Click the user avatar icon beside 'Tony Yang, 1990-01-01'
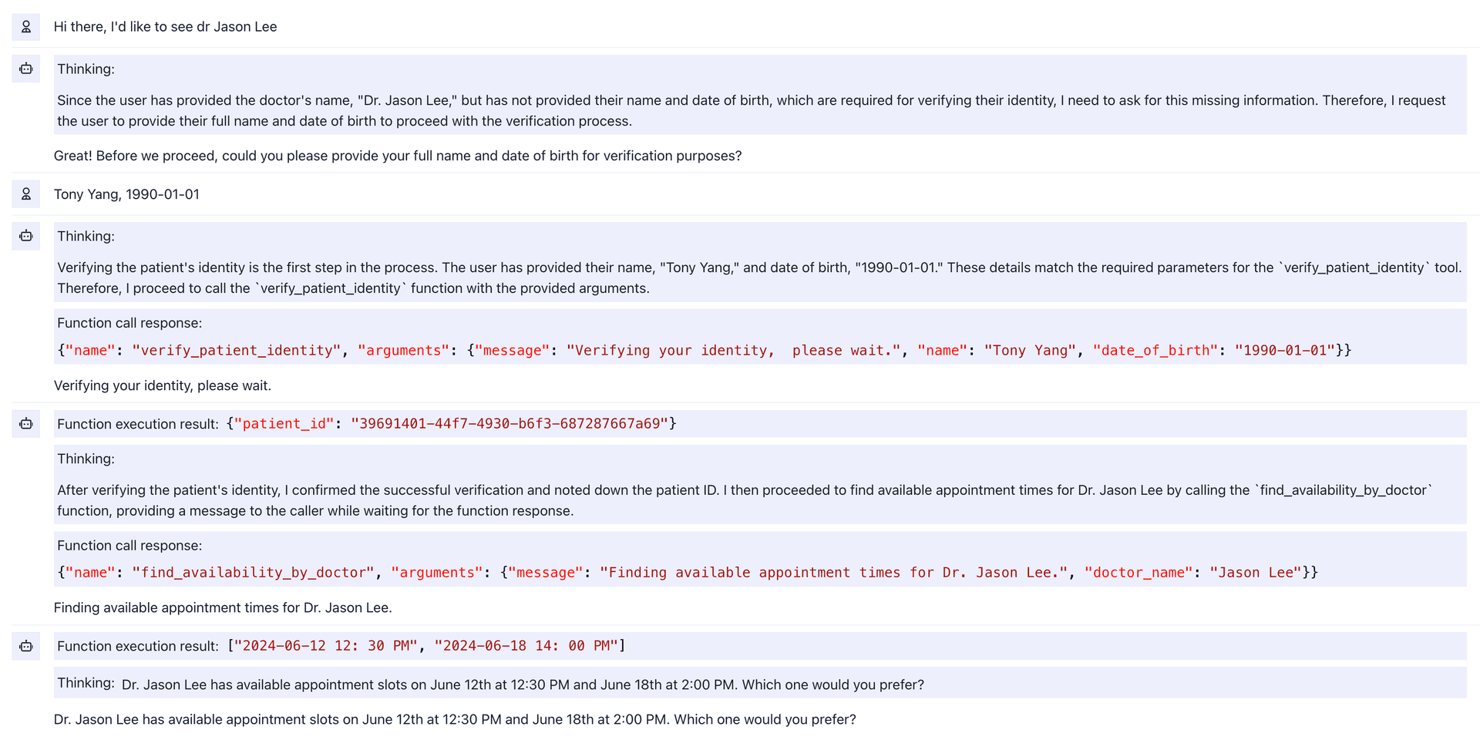 (26, 194)
